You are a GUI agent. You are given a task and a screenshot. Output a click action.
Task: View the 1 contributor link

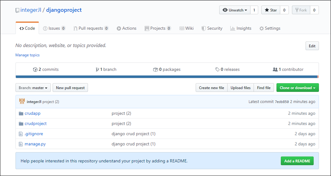pyautogui.click(x=288, y=70)
